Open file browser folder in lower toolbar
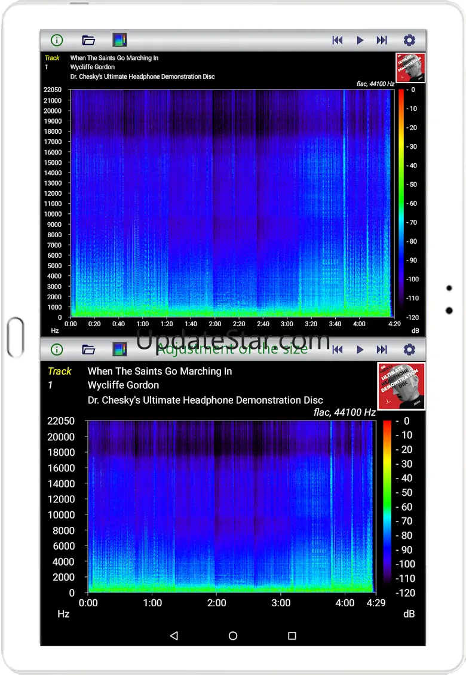This screenshot has height=675, width=466. [88, 349]
